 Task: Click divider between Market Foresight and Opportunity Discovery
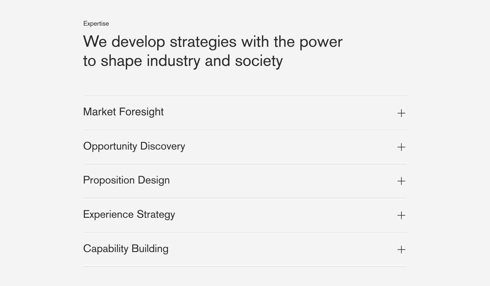[x=245, y=130]
